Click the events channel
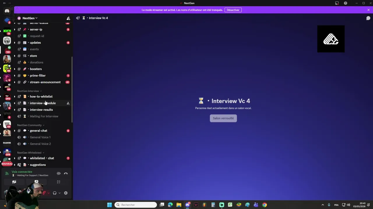373x209 pixels. (43, 49)
